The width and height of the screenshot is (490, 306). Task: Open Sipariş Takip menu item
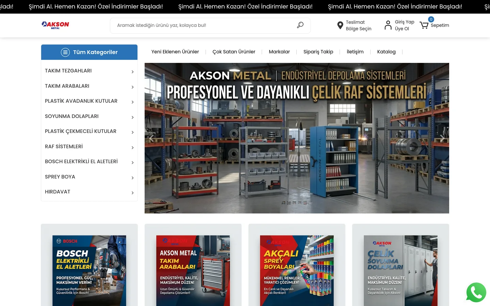pyautogui.click(x=318, y=52)
